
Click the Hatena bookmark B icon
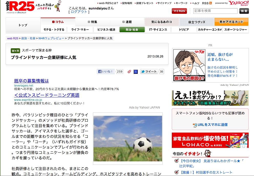click(136, 72)
